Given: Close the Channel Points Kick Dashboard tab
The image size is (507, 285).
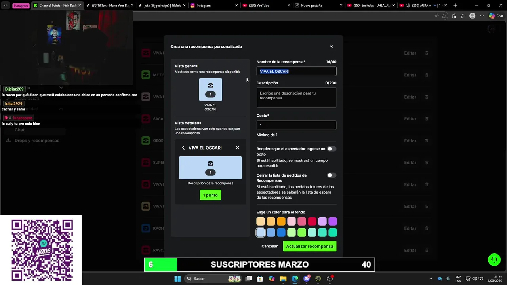Looking at the screenshot, I should (x=79, y=6).
